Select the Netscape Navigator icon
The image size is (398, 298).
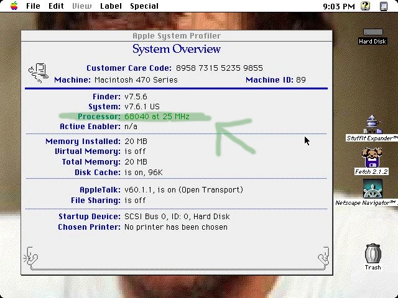click(372, 189)
